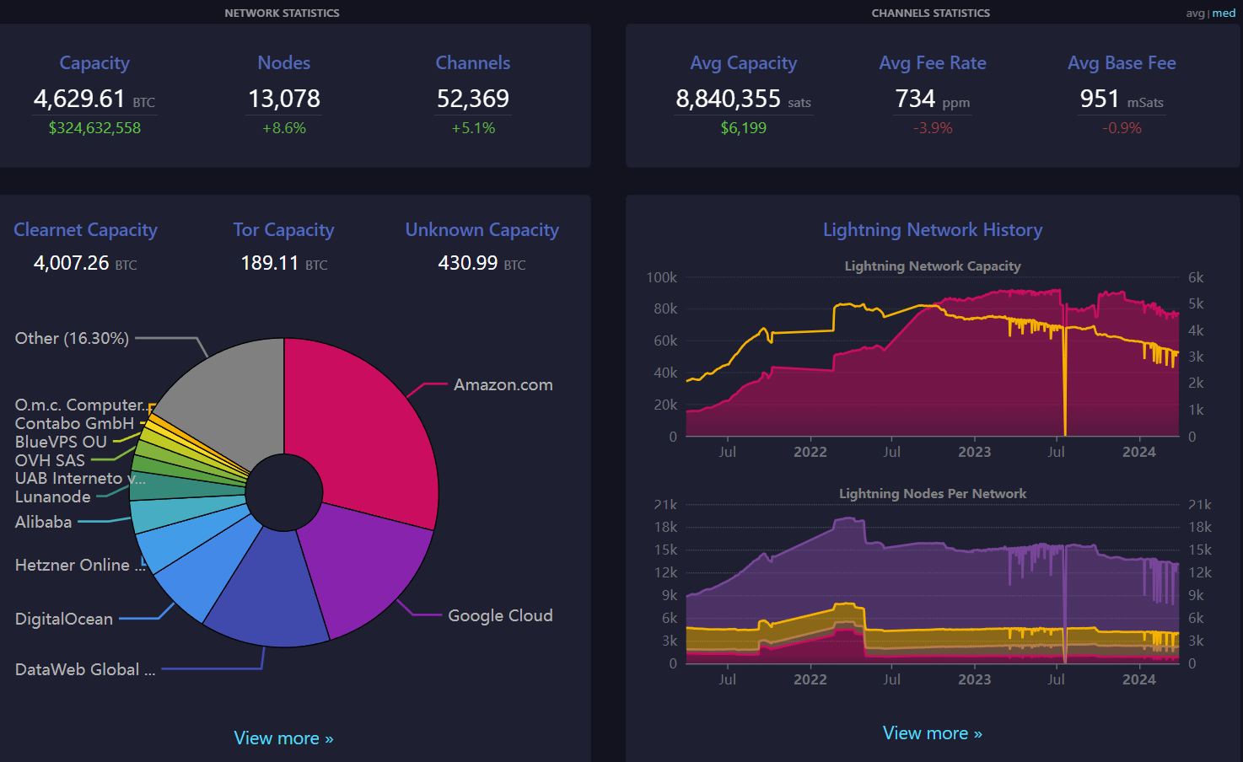Image resolution: width=1243 pixels, height=762 pixels.
Task: Click the Avg Fee Rate title
Action: 933,63
